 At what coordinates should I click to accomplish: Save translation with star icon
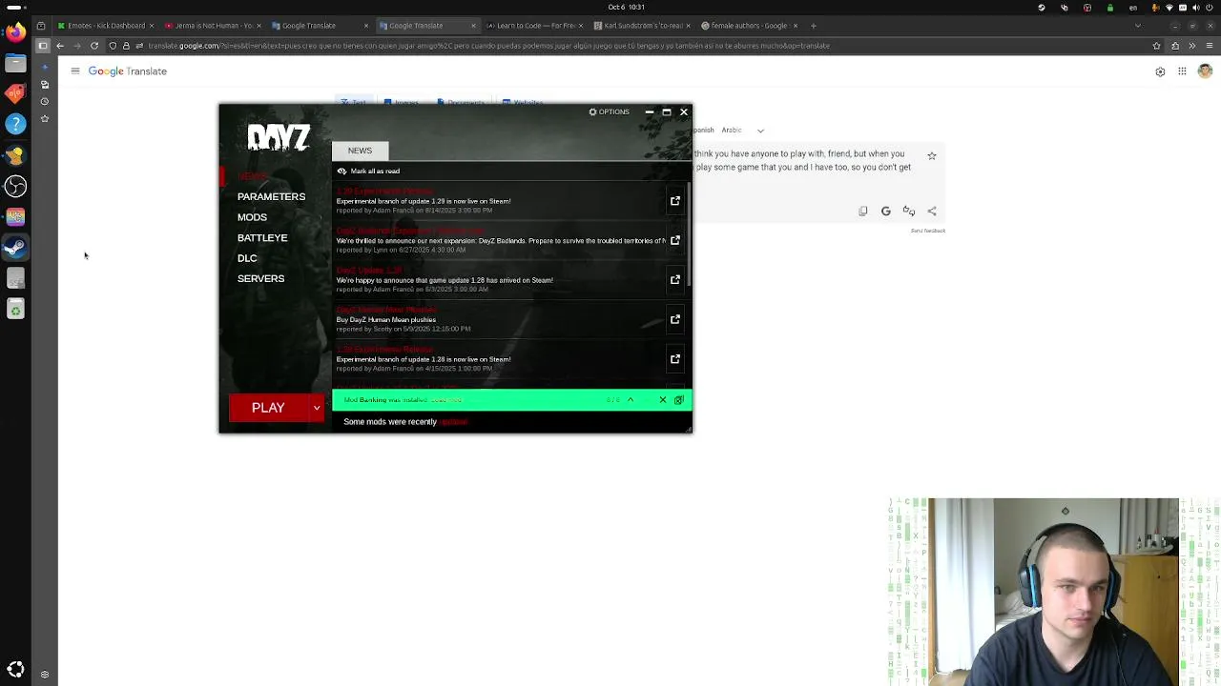click(932, 155)
